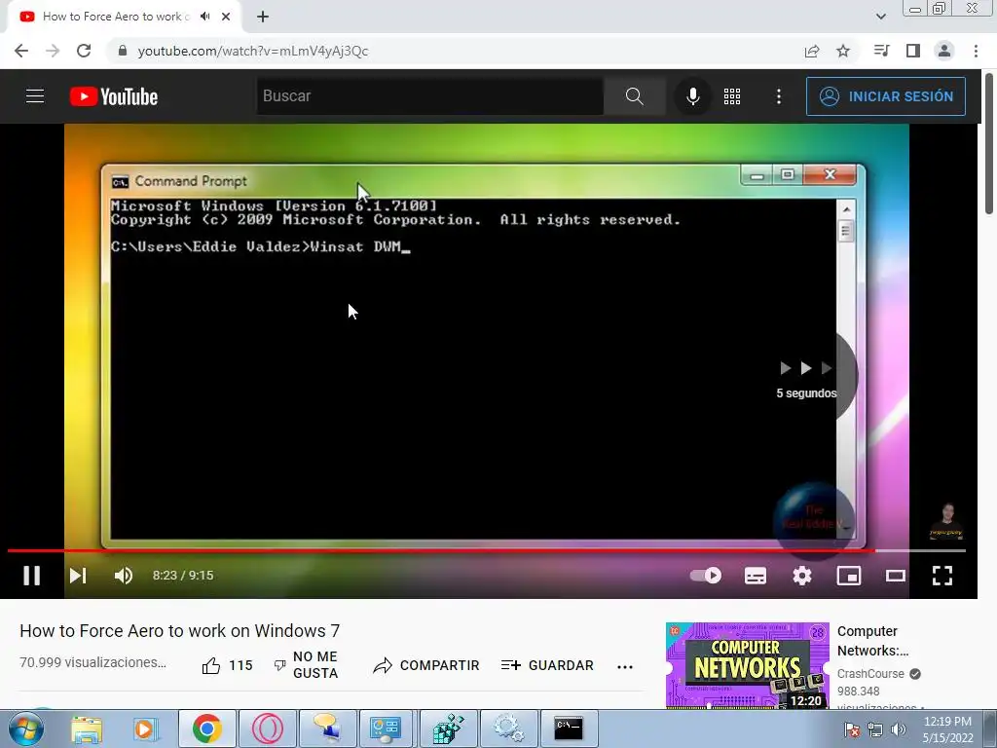The height and width of the screenshot is (748, 997).
Task: Open the YouTube hamburger guide menu
Action: (x=35, y=96)
